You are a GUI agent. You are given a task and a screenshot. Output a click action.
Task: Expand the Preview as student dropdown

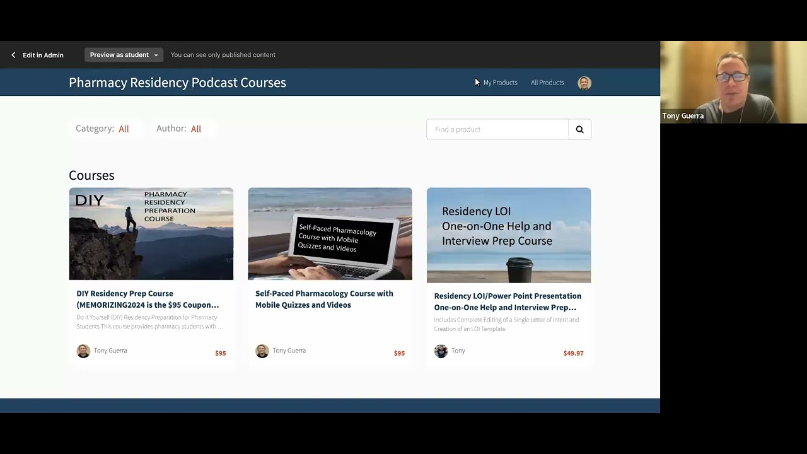(124, 55)
